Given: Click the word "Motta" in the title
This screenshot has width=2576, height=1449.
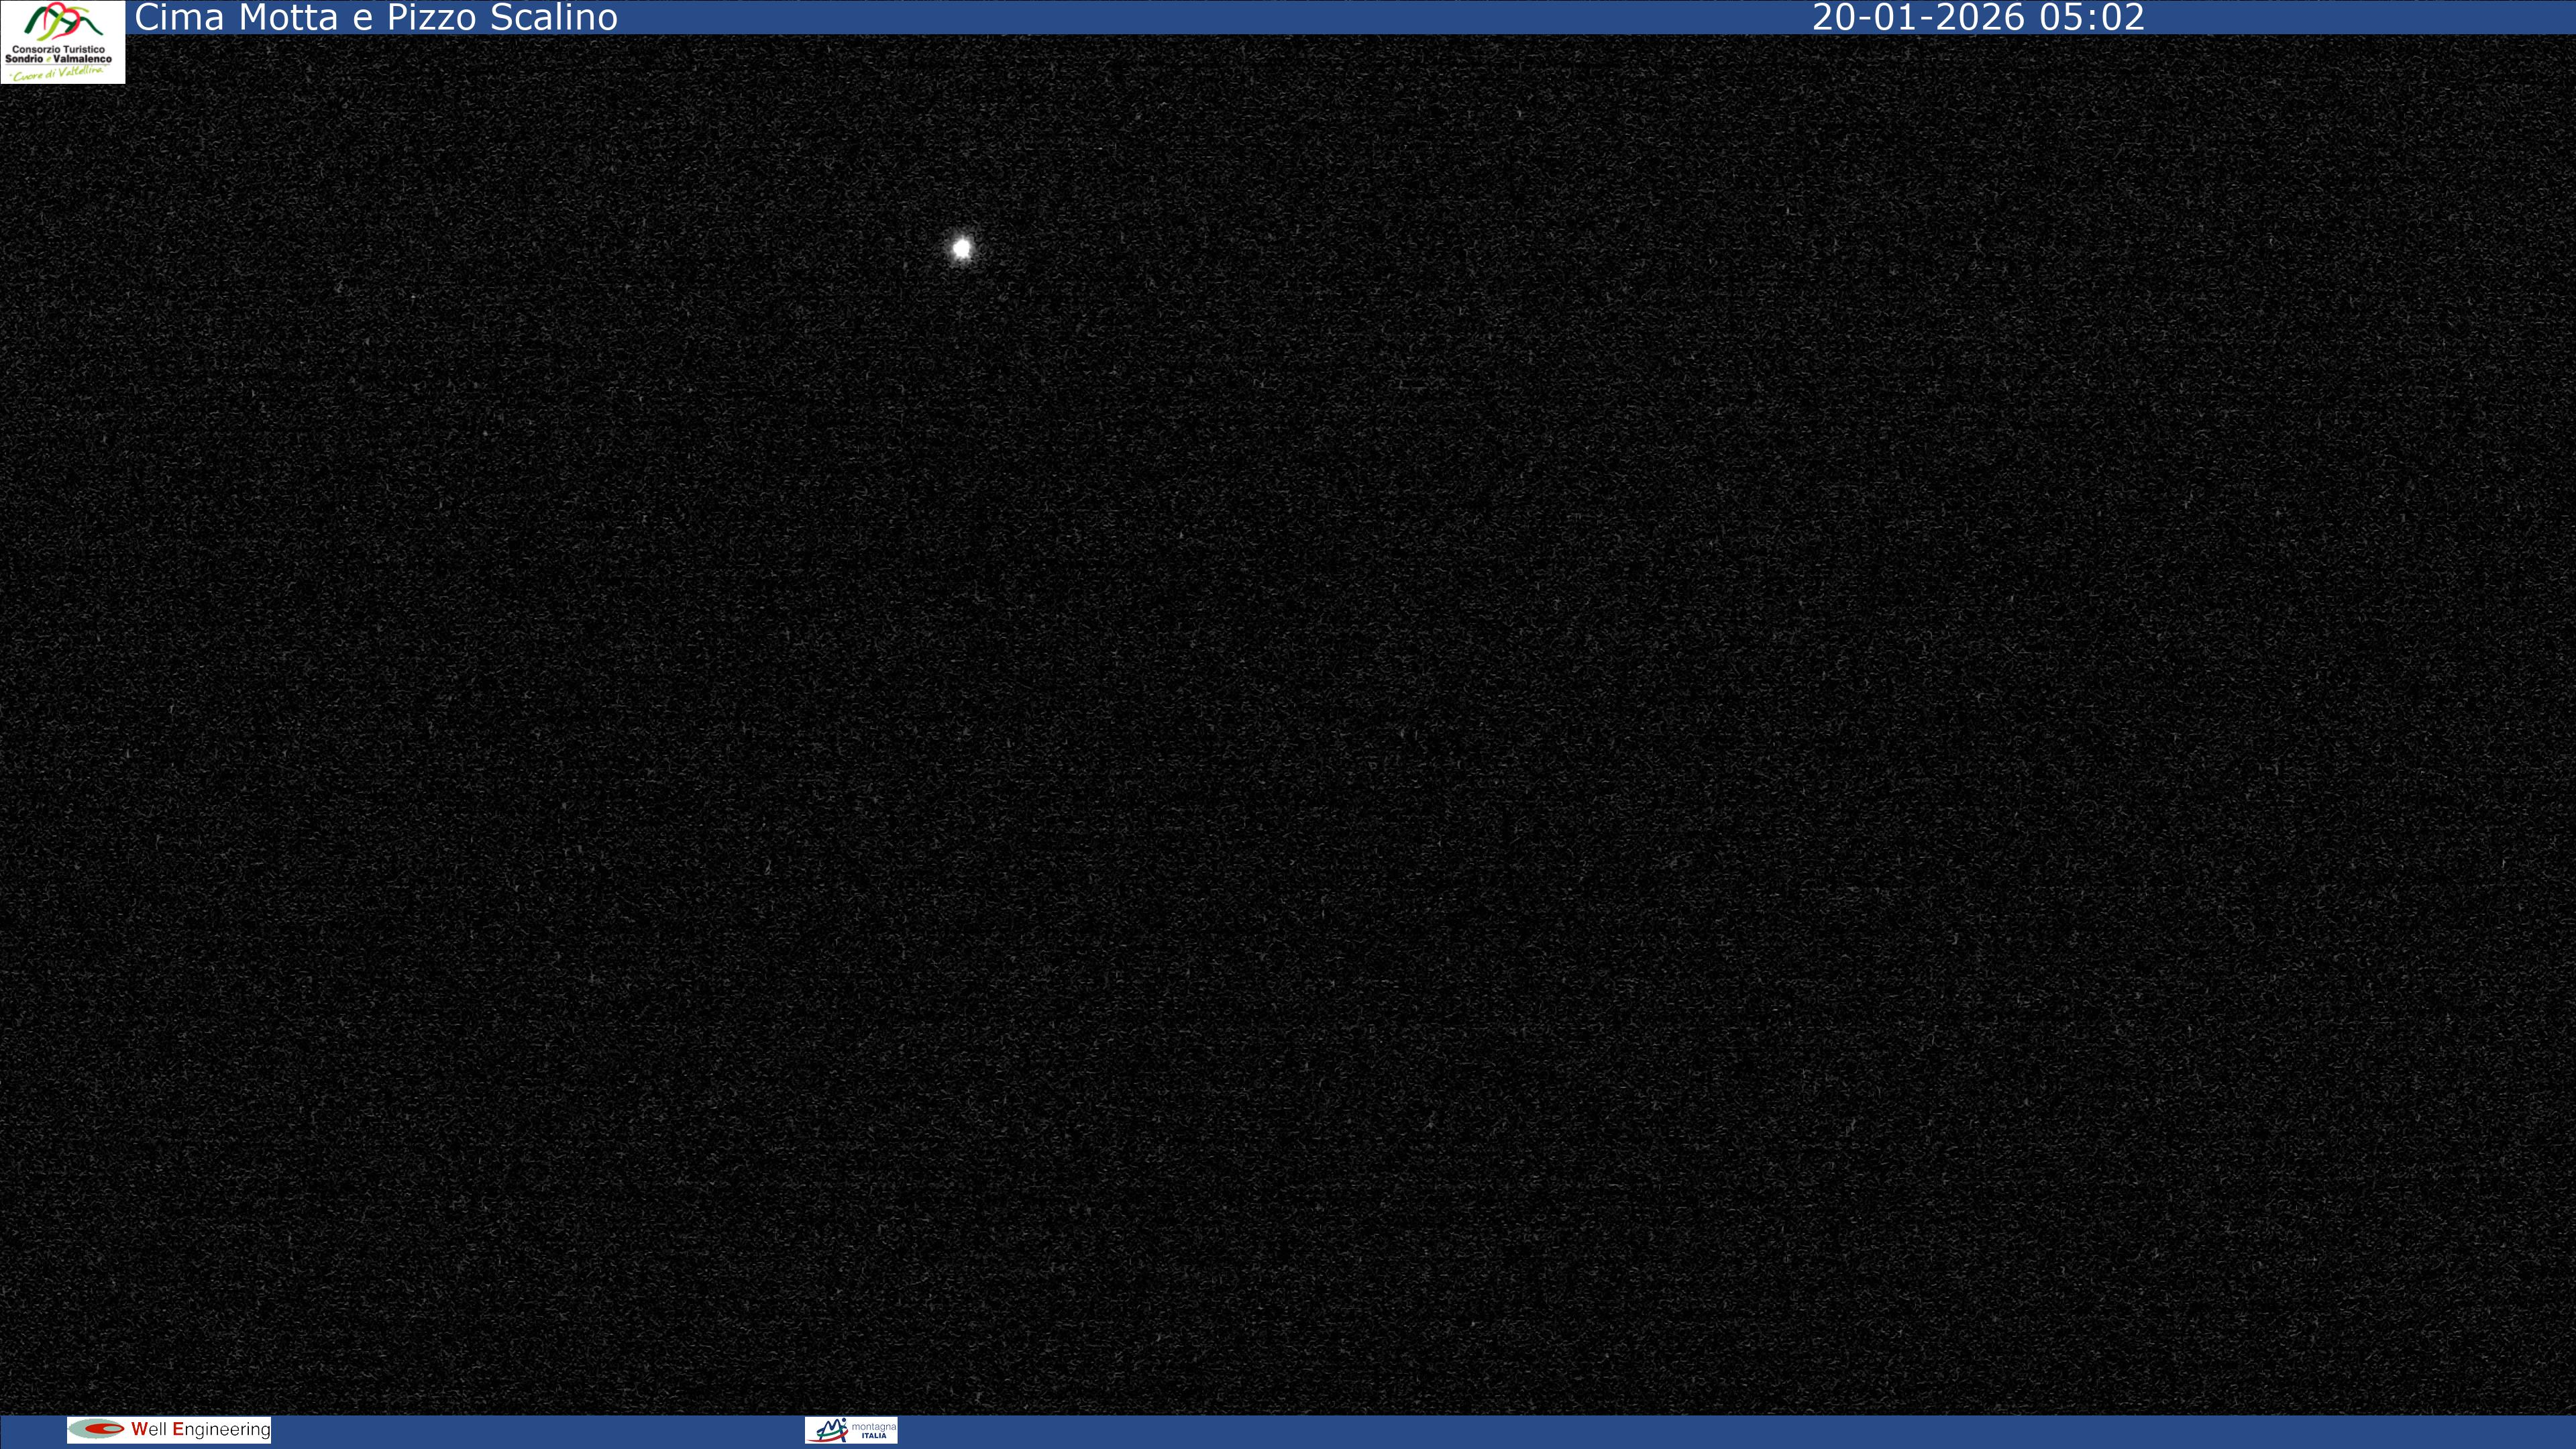Looking at the screenshot, I should [288, 17].
